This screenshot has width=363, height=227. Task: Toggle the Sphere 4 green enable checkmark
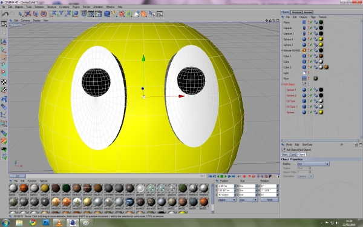pyautogui.click(x=311, y=39)
